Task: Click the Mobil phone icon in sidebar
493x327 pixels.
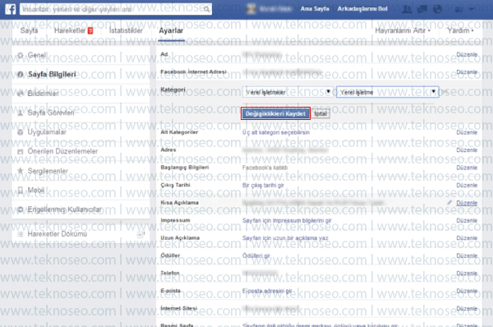Action: click(x=20, y=190)
